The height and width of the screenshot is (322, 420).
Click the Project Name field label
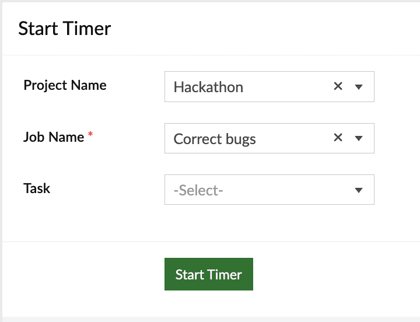(x=65, y=85)
